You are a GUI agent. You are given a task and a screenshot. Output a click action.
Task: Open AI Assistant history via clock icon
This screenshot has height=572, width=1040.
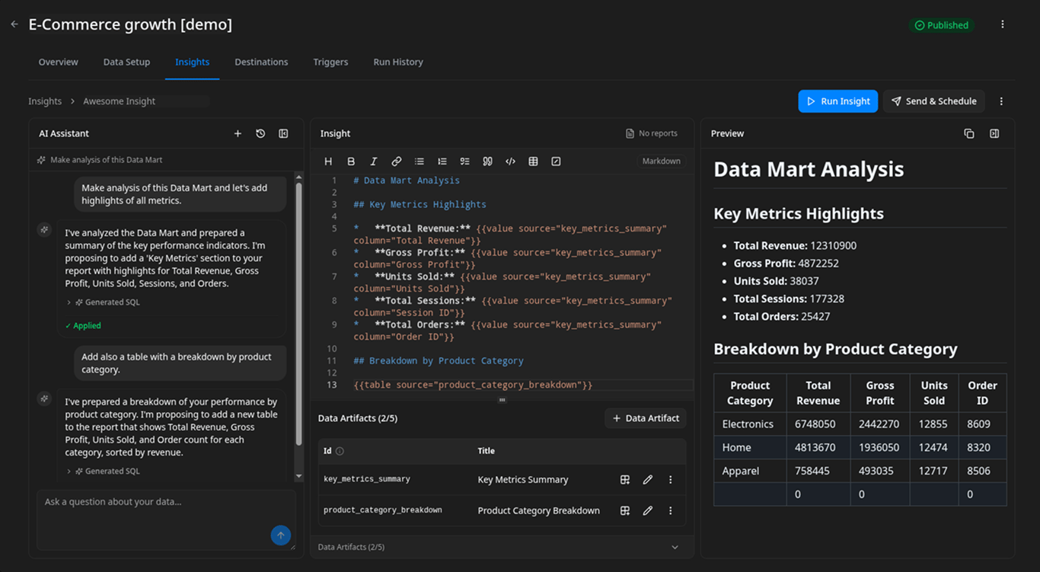point(260,133)
